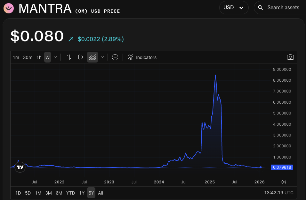
Task: Click the price scale adjustment icon
Action: [68, 57]
